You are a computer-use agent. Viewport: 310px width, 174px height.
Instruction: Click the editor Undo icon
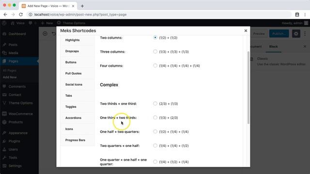54,34
